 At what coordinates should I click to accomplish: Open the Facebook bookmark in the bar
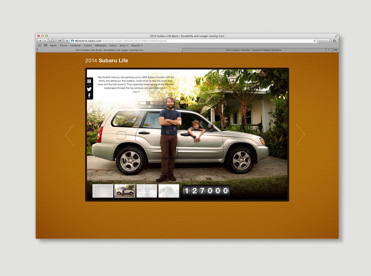click(x=75, y=45)
